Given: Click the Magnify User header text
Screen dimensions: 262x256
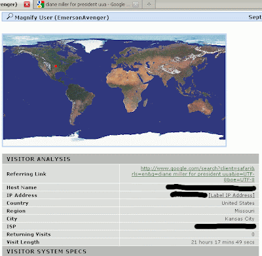Looking at the screenshot, I should [x=62, y=18].
